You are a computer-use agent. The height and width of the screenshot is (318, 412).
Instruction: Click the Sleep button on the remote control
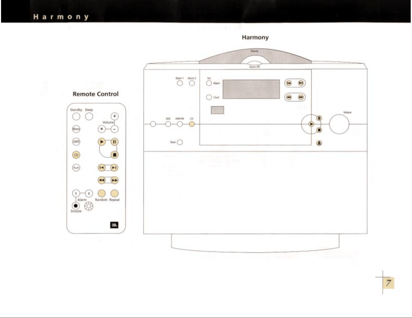89,117
